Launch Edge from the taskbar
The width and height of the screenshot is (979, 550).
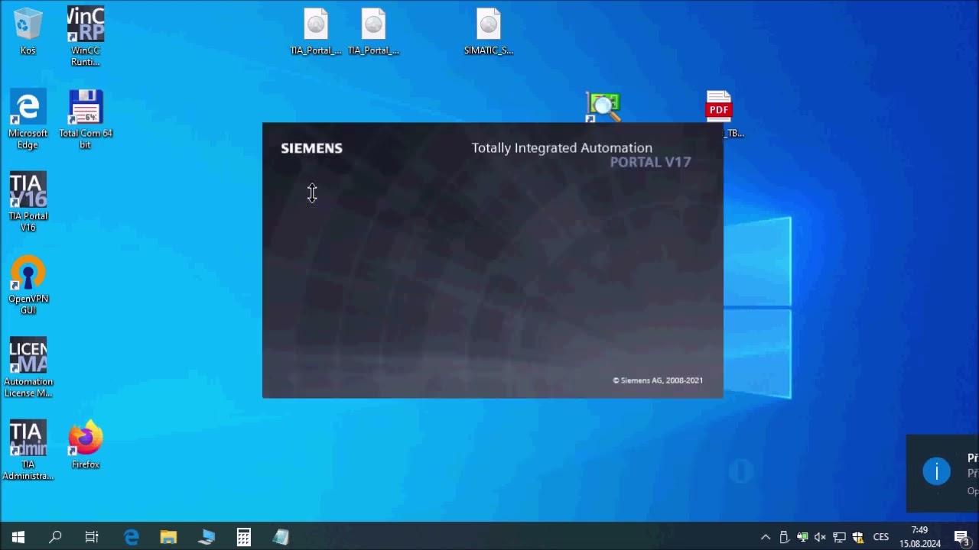tap(132, 537)
